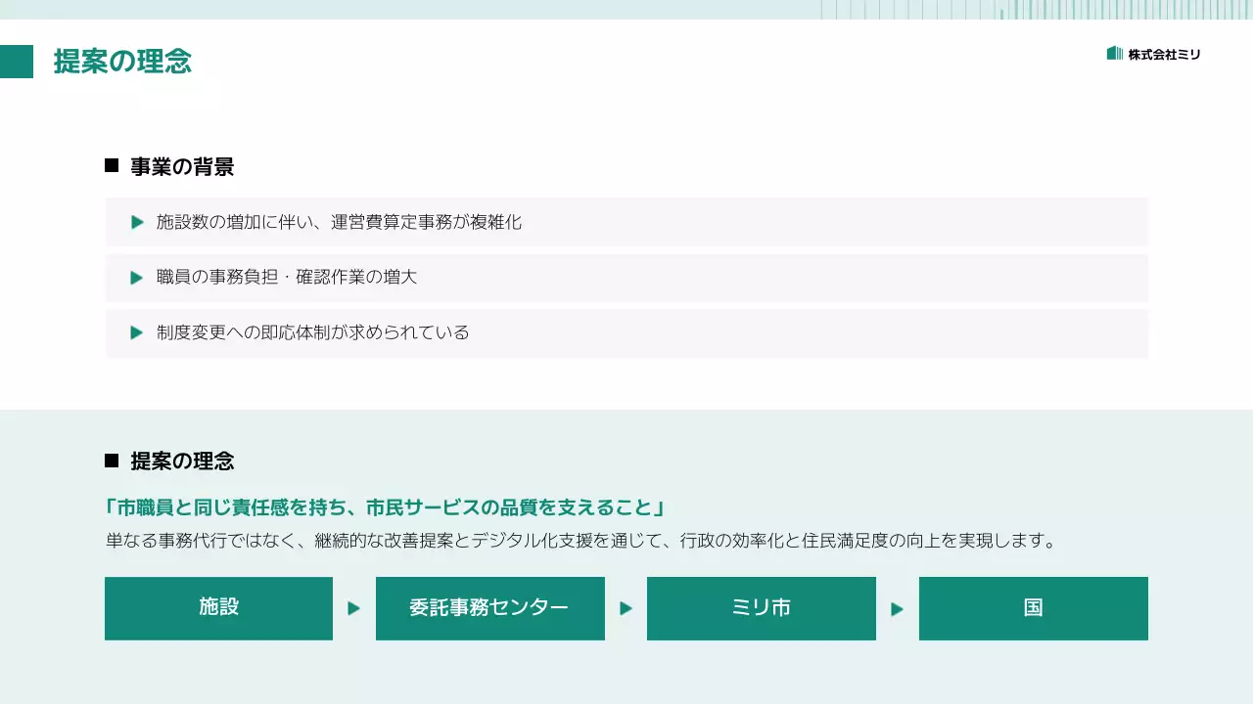1253x704 pixels.
Task: Toggle the 制度変更への即応体制 item row
Action: point(626,332)
